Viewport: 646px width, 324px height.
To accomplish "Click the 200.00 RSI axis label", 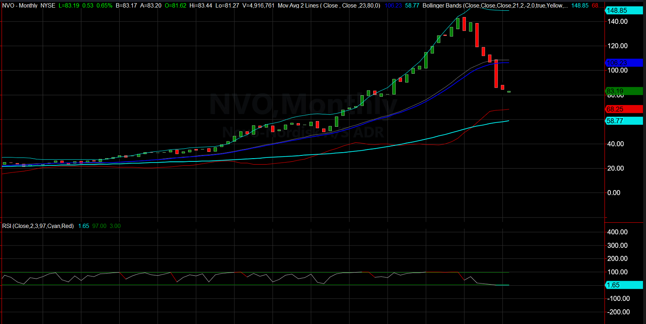I will click(617, 259).
